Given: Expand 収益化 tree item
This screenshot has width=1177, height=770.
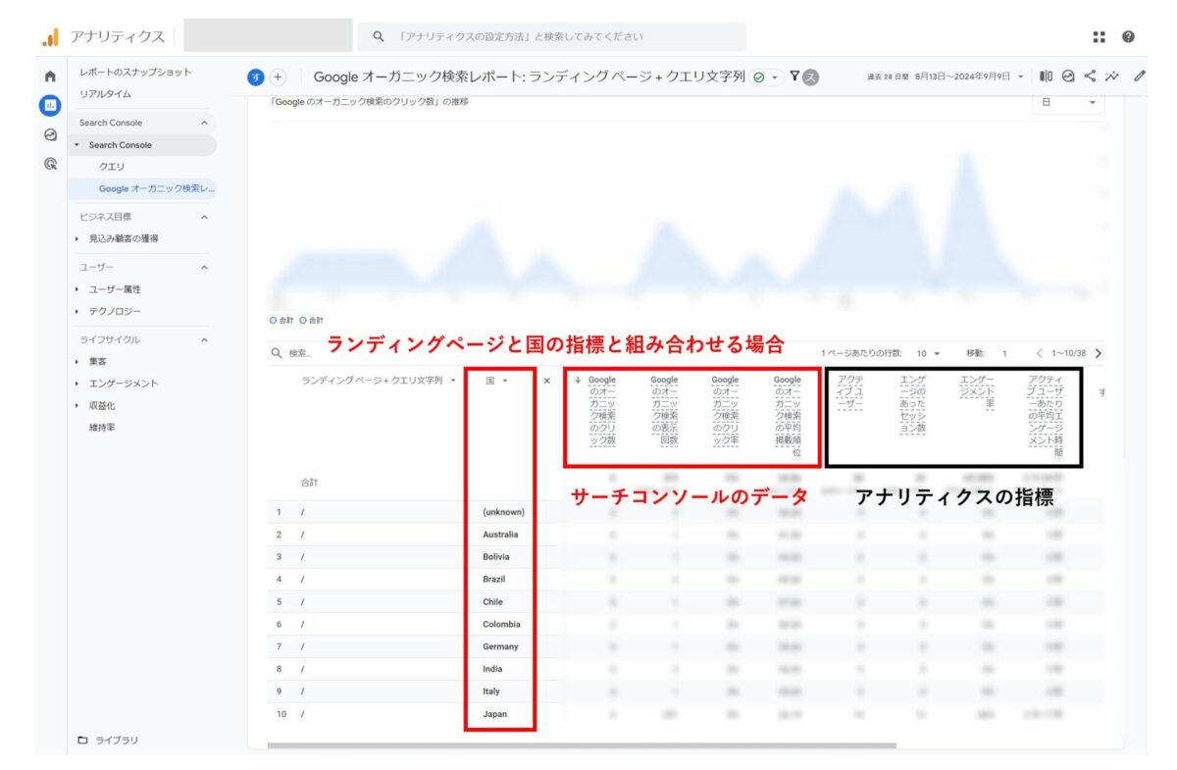Looking at the screenshot, I should tap(77, 405).
